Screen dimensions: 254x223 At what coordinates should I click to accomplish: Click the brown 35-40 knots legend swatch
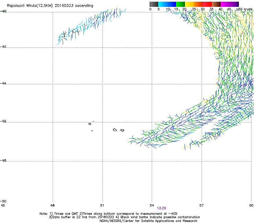click(x=216, y=4)
